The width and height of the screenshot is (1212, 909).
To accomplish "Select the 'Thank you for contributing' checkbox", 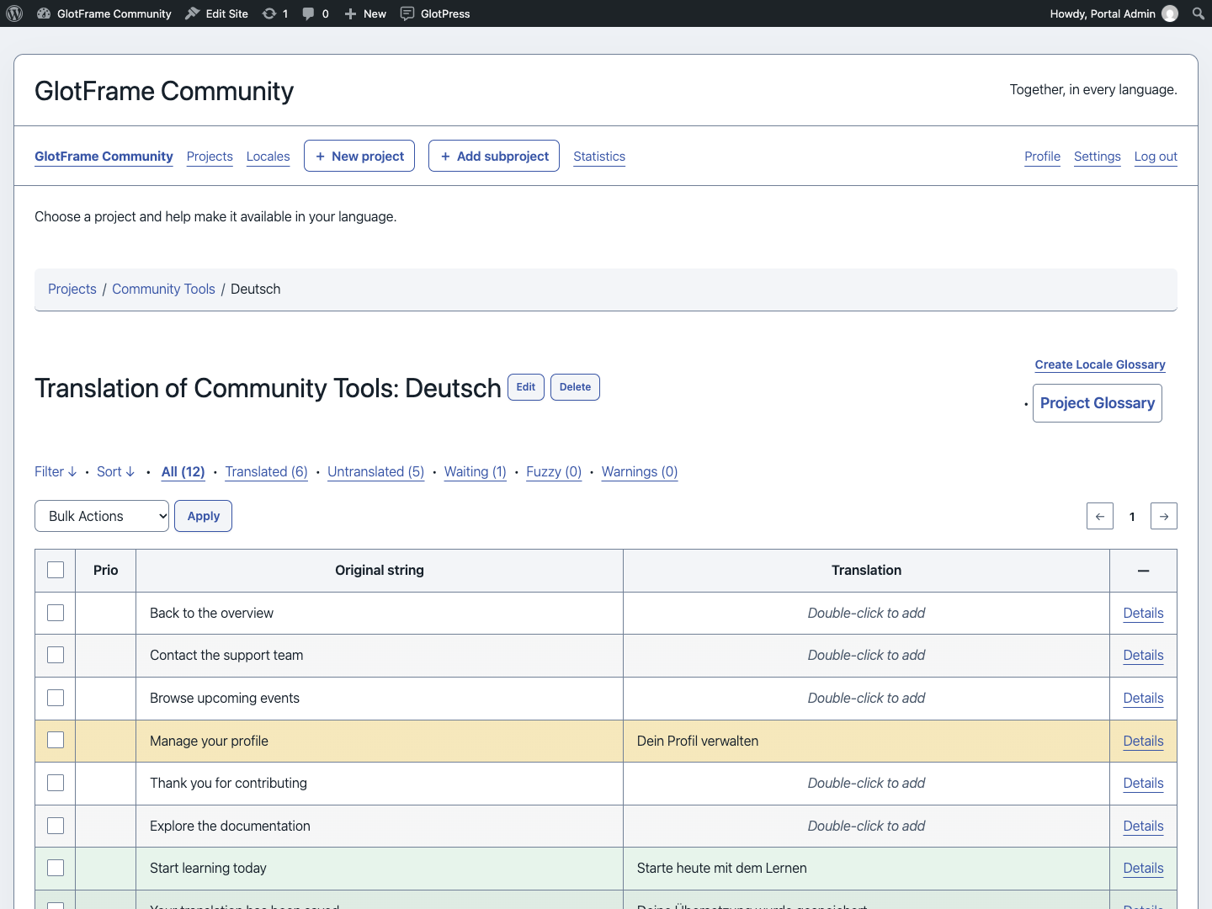I will [x=56, y=783].
